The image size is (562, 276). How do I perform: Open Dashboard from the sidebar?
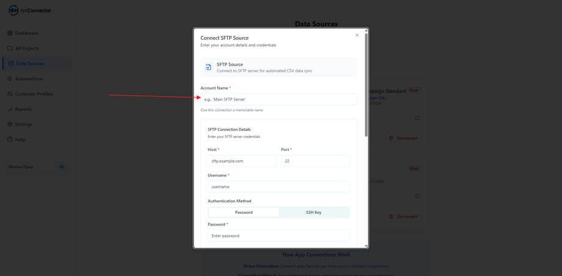tap(26, 33)
